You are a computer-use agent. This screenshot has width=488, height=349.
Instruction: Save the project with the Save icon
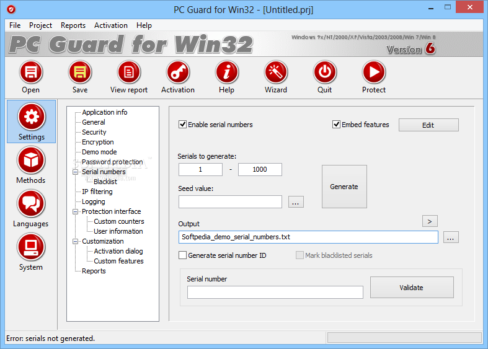tap(80, 72)
